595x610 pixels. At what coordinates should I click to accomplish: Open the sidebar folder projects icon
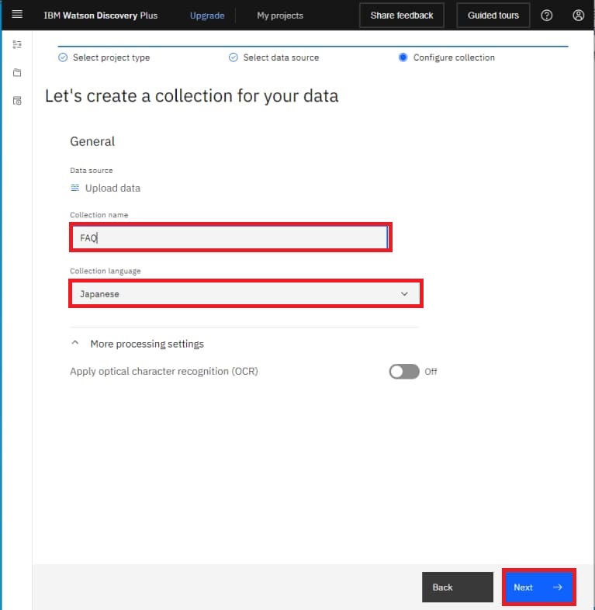coord(17,73)
